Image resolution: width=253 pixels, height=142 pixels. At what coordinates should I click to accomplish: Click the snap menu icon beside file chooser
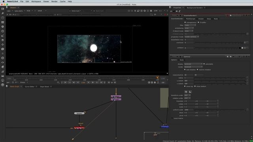pyautogui.click(x=190, y=92)
